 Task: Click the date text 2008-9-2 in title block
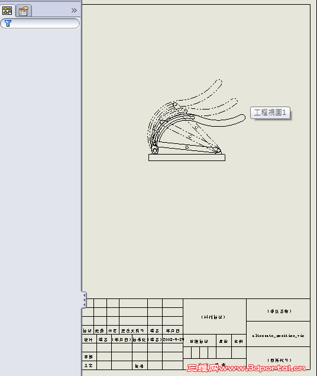[x=173, y=339]
